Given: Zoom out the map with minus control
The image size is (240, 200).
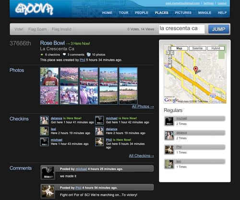Looking at the screenshot, I should (170, 66).
